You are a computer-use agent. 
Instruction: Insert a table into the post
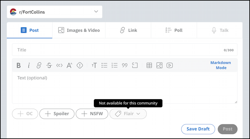click(x=149, y=65)
